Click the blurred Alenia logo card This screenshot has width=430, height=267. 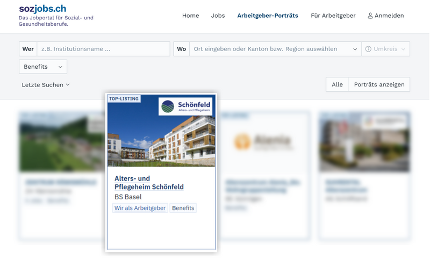[264, 141]
